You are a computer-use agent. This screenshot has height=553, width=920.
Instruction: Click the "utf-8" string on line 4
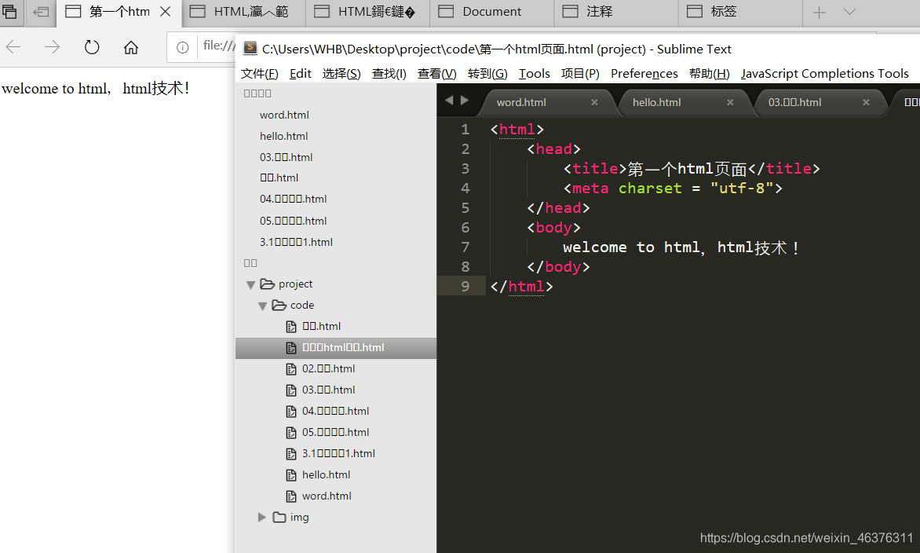click(x=742, y=189)
